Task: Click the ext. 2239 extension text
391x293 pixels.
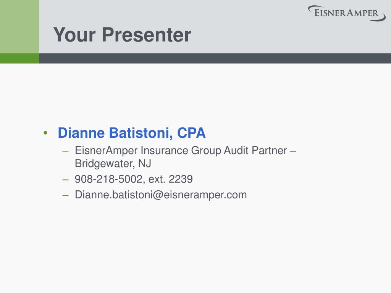Action: [x=171, y=179]
